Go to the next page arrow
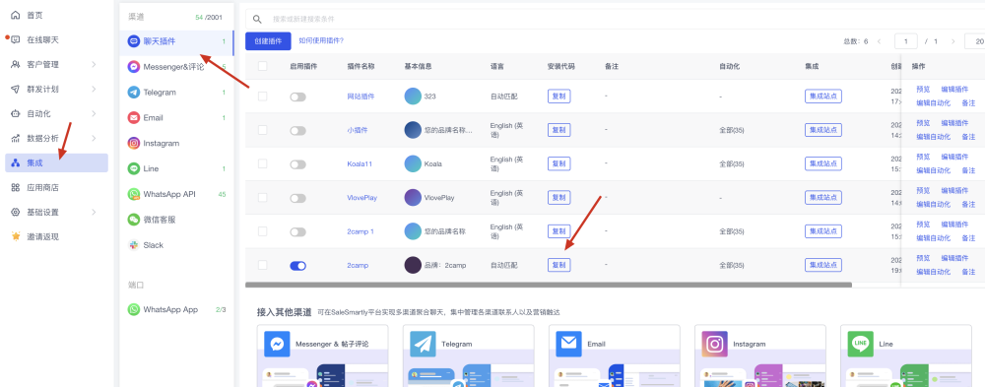The image size is (985, 387). (952, 41)
